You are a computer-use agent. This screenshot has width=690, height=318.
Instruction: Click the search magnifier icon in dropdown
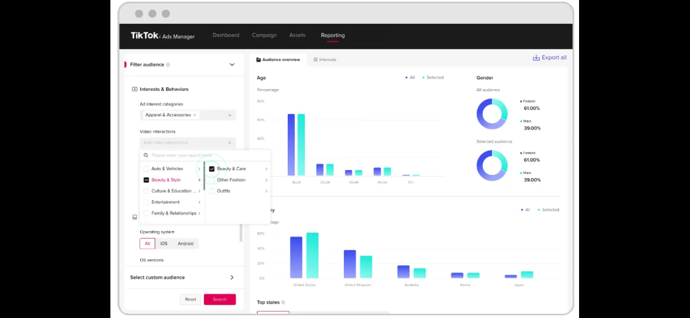(146, 155)
